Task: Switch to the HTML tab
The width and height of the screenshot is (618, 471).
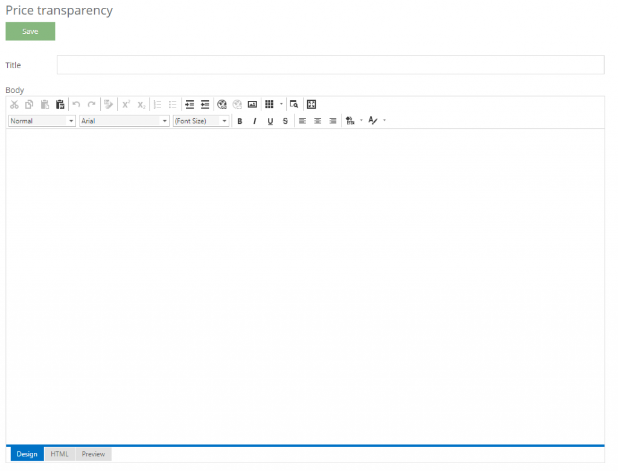Action: point(60,454)
